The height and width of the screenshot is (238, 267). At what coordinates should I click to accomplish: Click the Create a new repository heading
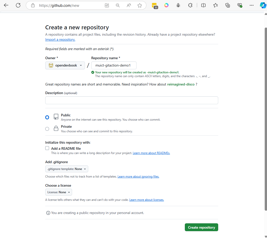77,27
